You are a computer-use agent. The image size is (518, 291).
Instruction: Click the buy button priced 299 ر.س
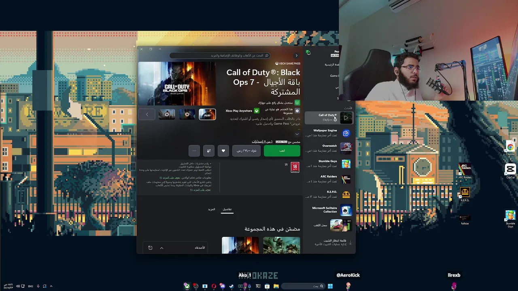[x=246, y=151]
